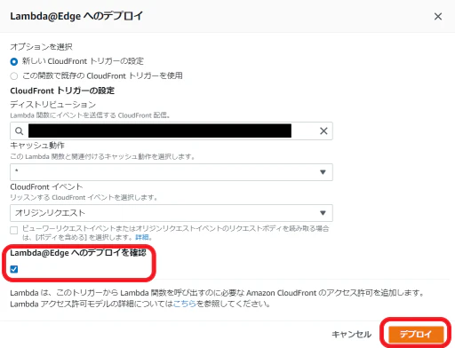This screenshot has width=455, height=348.
Task: Click the orange デプロイ button
Action: (416, 335)
